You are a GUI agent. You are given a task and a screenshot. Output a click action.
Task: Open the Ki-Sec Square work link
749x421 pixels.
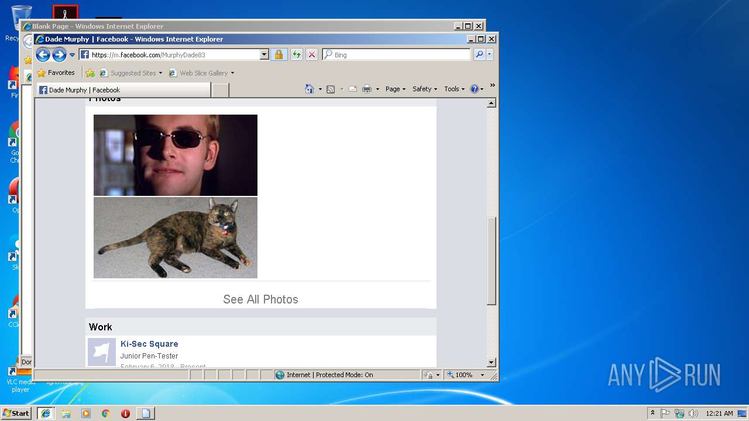149,344
